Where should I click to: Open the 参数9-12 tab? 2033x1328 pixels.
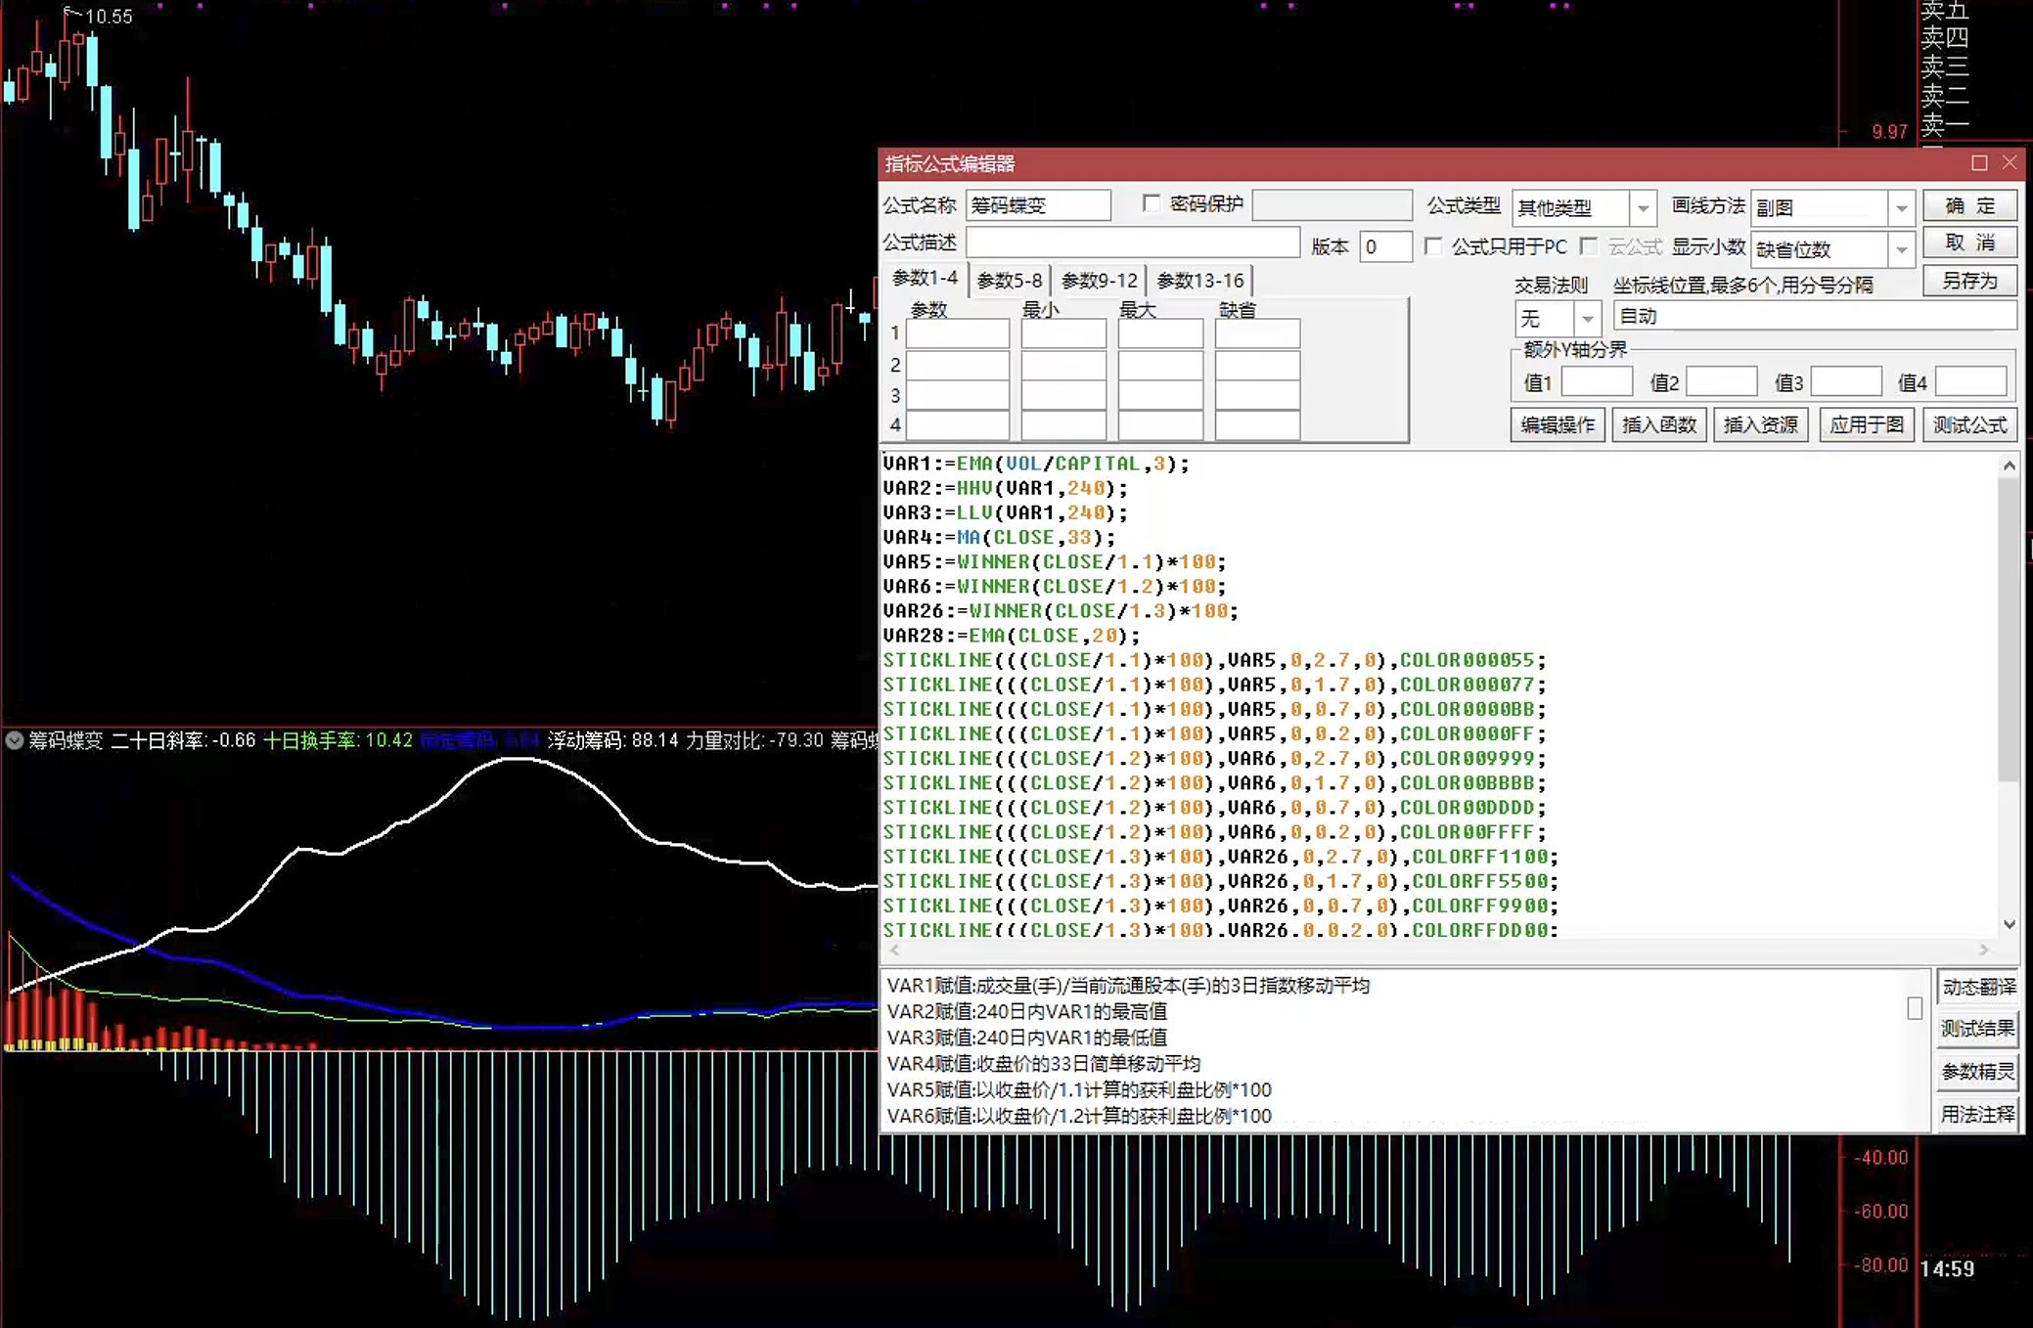1100,281
